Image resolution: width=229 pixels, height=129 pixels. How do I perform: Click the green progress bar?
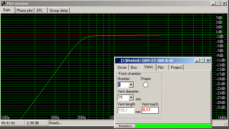173,126
